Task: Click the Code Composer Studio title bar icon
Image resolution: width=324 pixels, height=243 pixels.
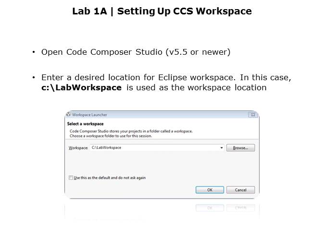Action: (x=68, y=115)
